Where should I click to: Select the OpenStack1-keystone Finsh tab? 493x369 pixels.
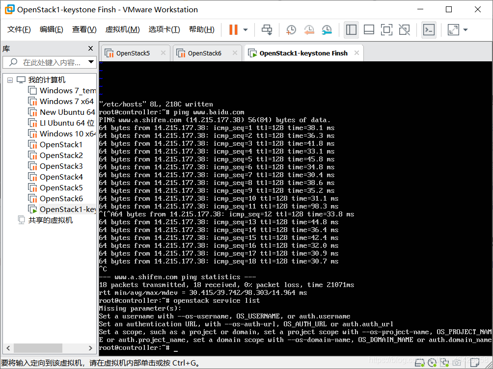tap(303, 53)
